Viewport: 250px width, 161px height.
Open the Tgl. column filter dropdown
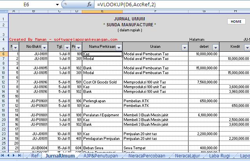(67, 47)
